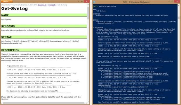Select the PoSh window title bar
Screen dimensions: 181x105
click(136, 2)
